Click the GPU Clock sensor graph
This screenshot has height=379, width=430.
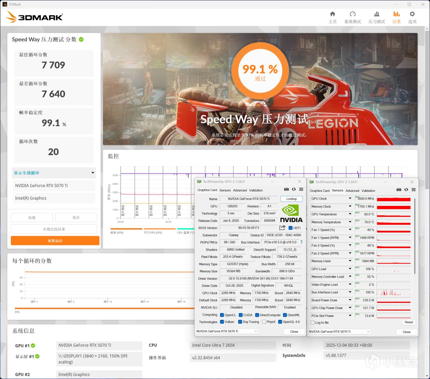(394, 199)
